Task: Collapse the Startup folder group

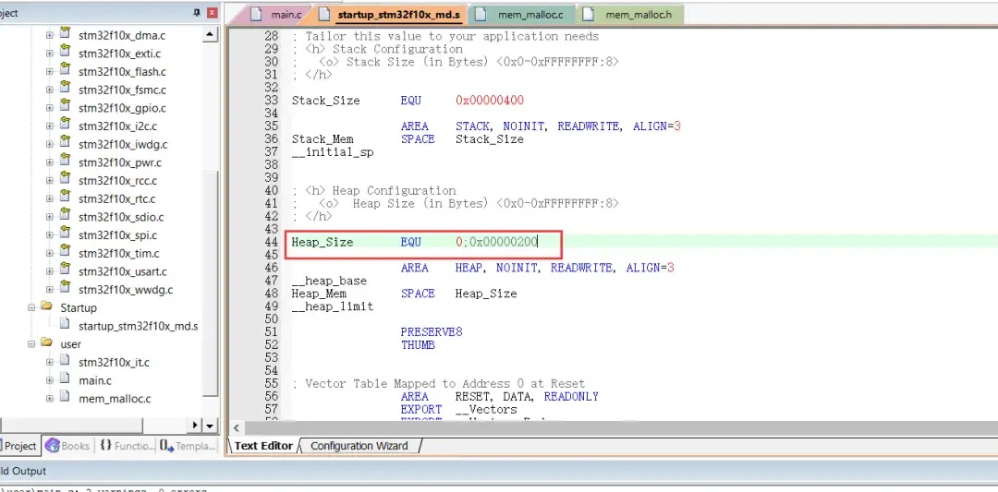Action: pos(31,307)
